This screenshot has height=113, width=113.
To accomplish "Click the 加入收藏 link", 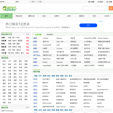I will pyautogui.click(x=109, y=2).
